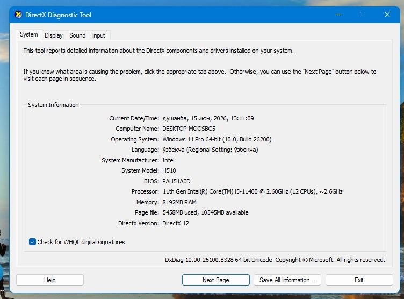This screenshot has height=299, width=404.
Task: Switch to the System tab
Action: click(29, 34)
